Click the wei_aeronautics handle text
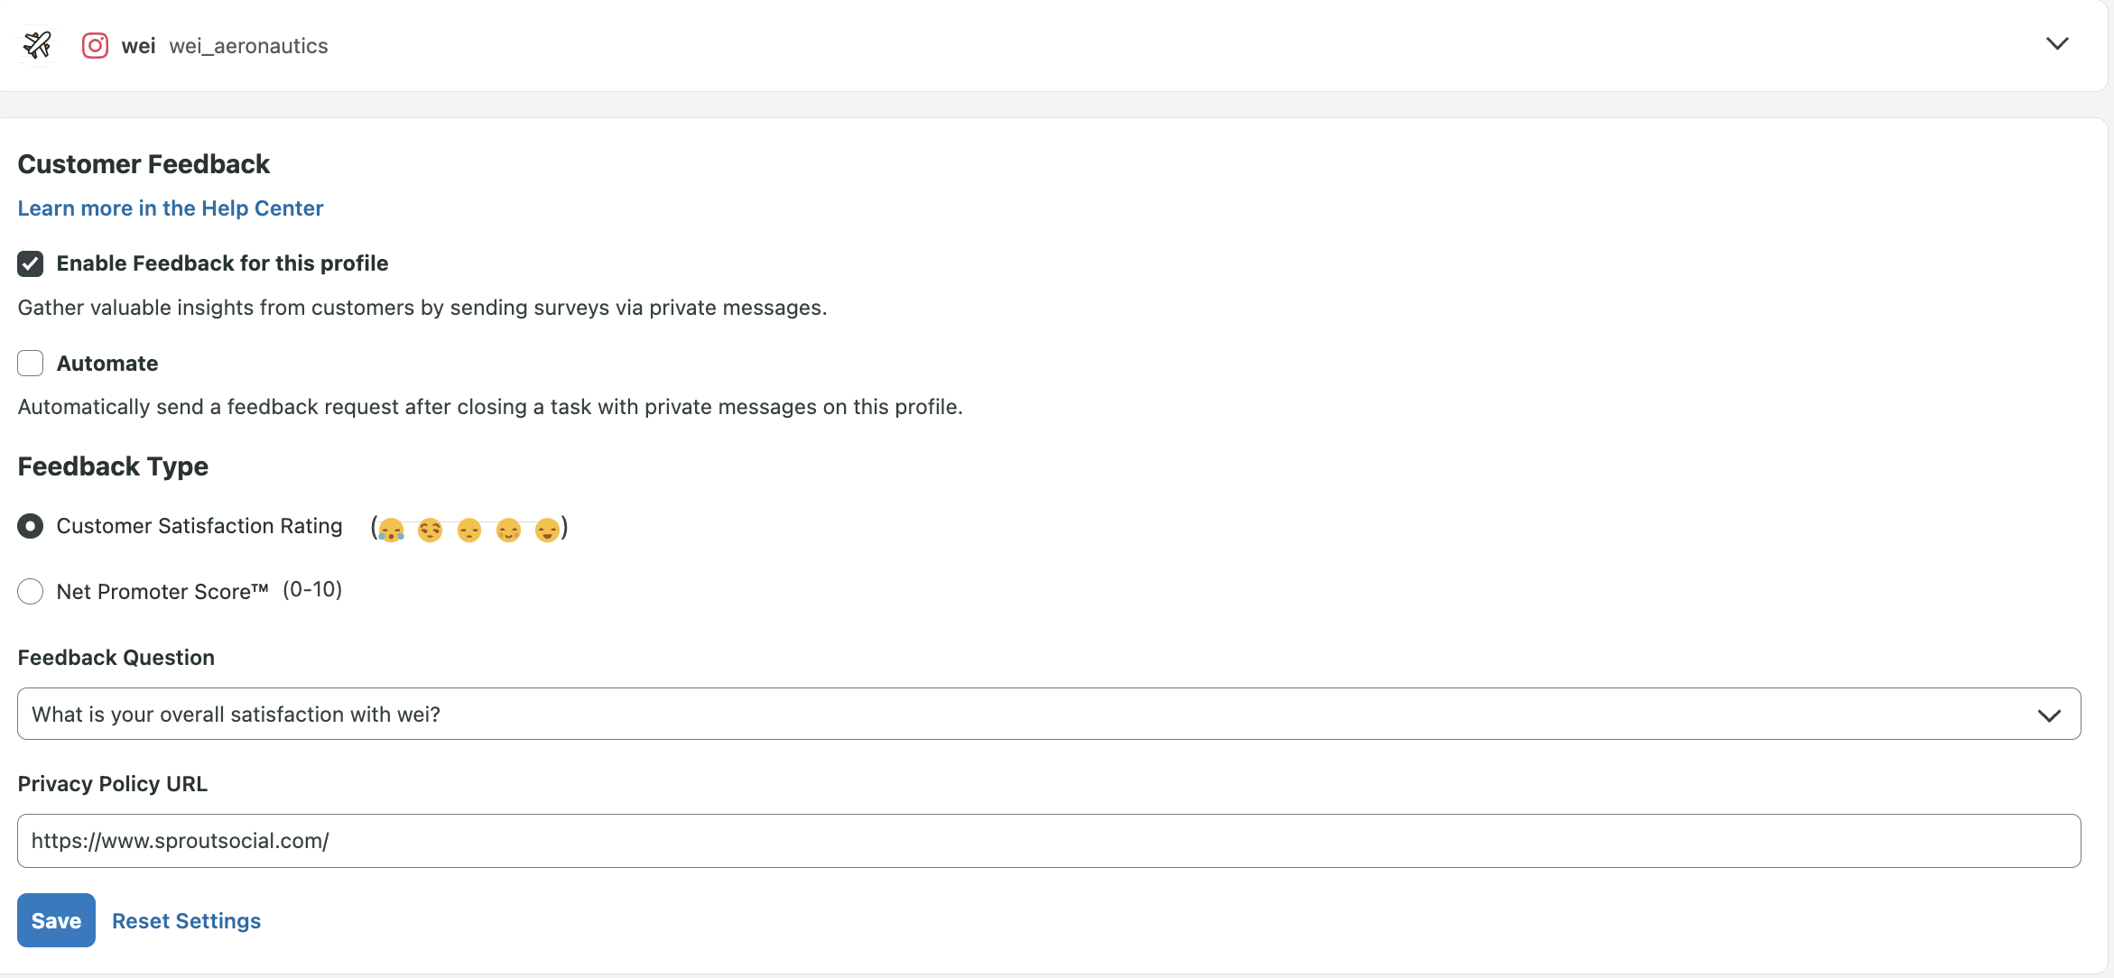The width and height of the screenshot is (2114, 978). tap(248, 46)
